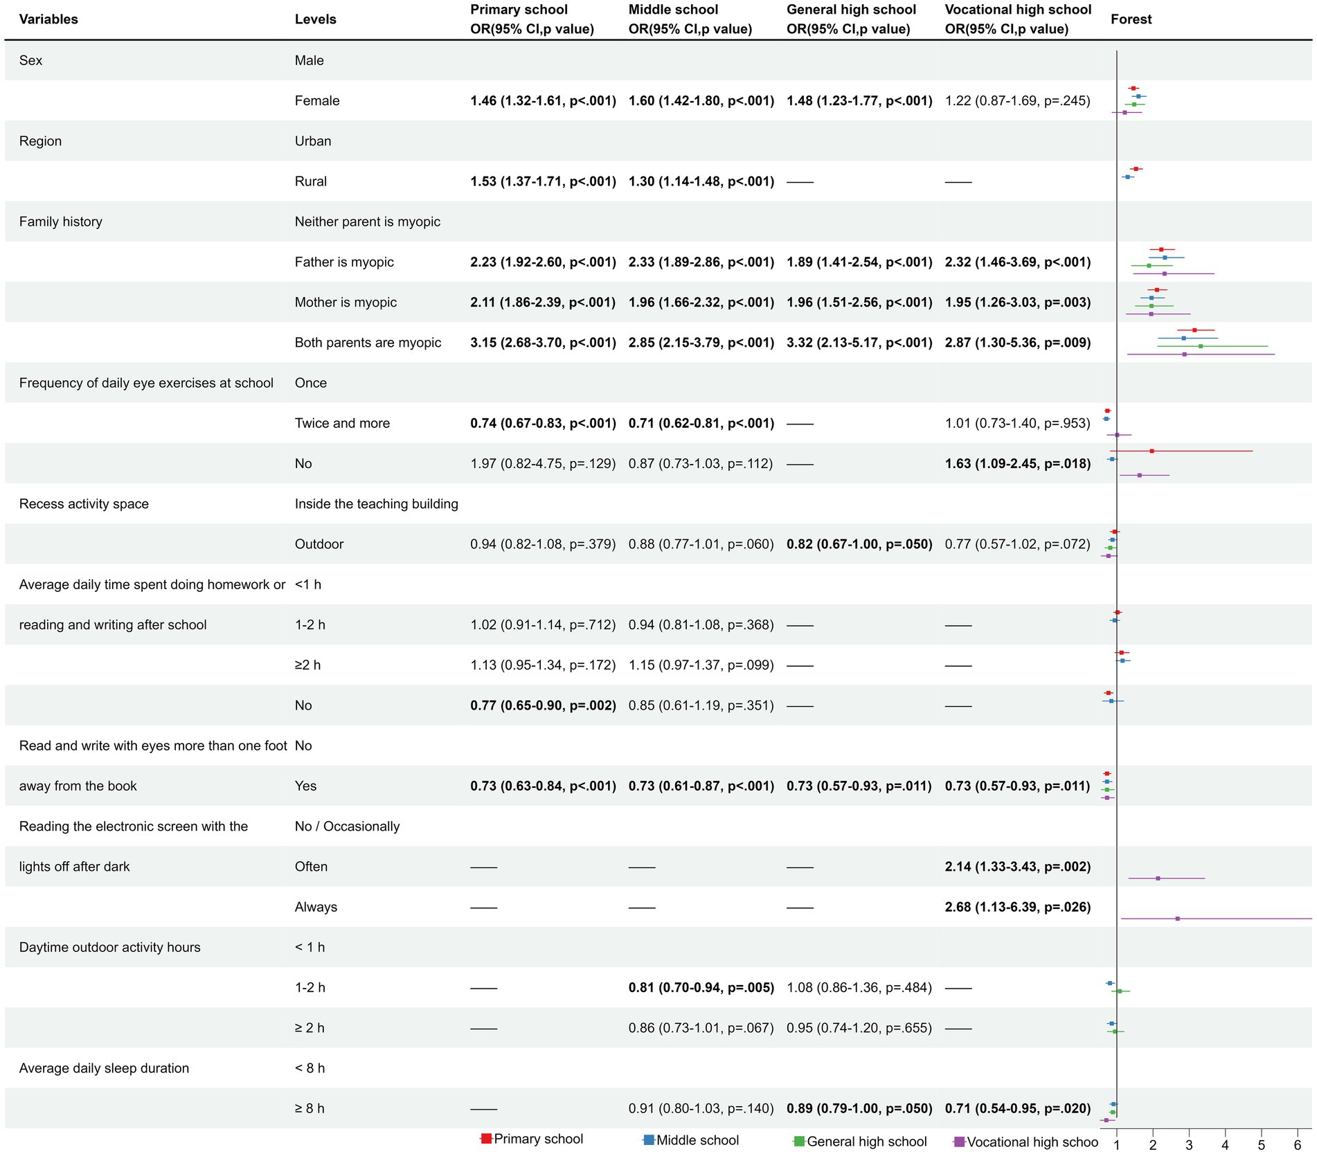Click 'Mother is myopic' level
This screenshot has height=1154, width=1317.
pos(346,302)
